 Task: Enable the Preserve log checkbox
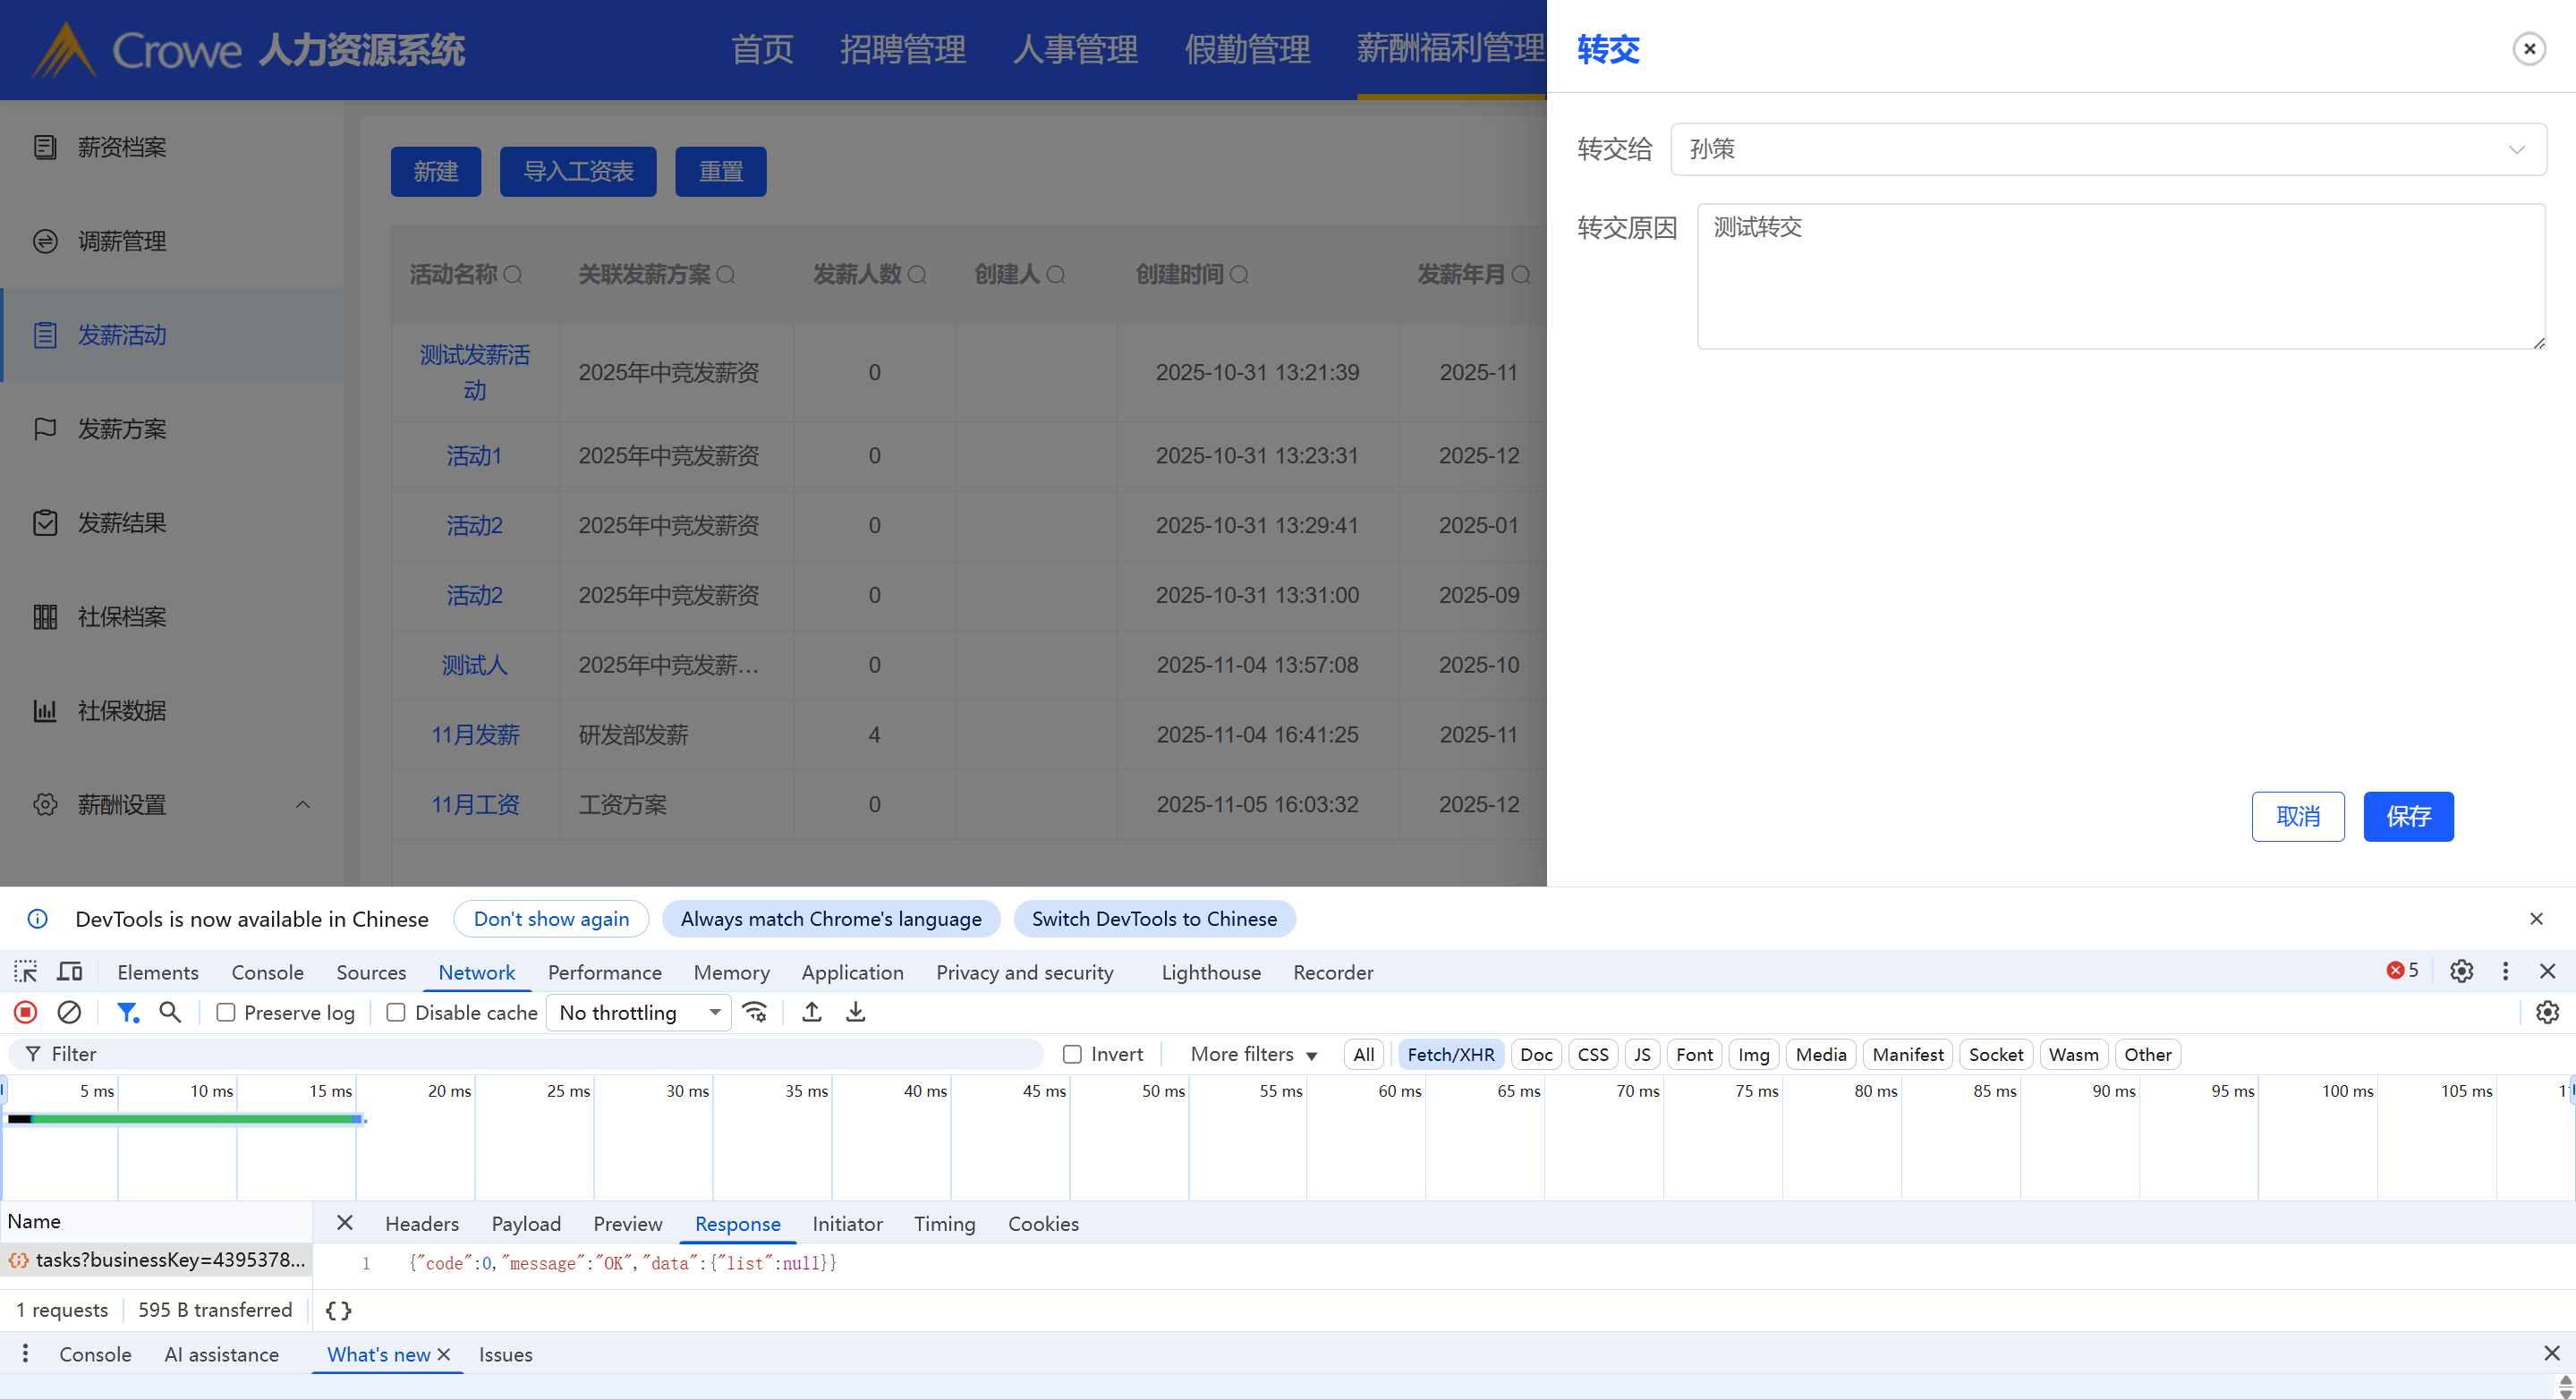(226, 1013)
